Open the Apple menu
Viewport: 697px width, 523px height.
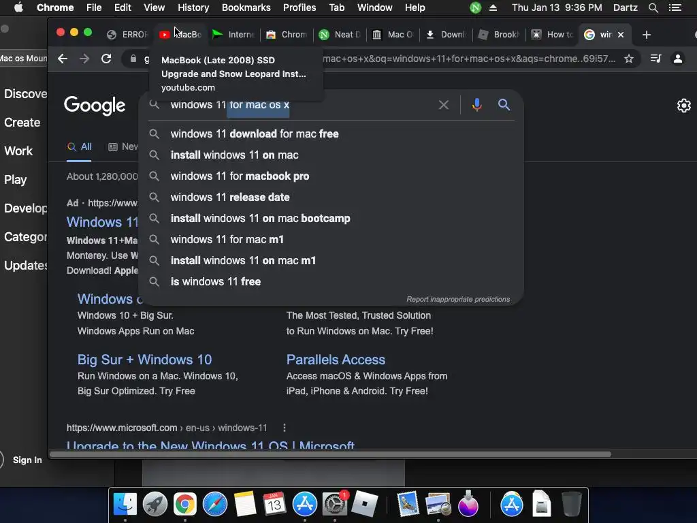pos(18,7)
